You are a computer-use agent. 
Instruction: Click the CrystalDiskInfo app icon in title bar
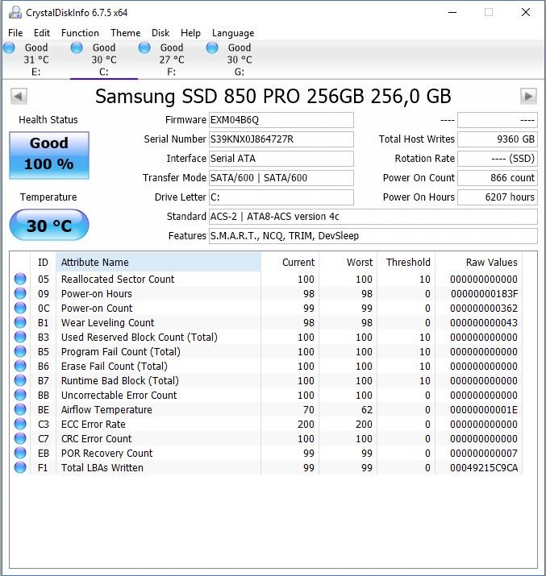click(x=15, y=13)
